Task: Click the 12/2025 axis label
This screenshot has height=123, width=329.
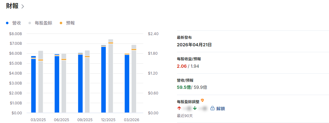Action: (x=108, y=120)
